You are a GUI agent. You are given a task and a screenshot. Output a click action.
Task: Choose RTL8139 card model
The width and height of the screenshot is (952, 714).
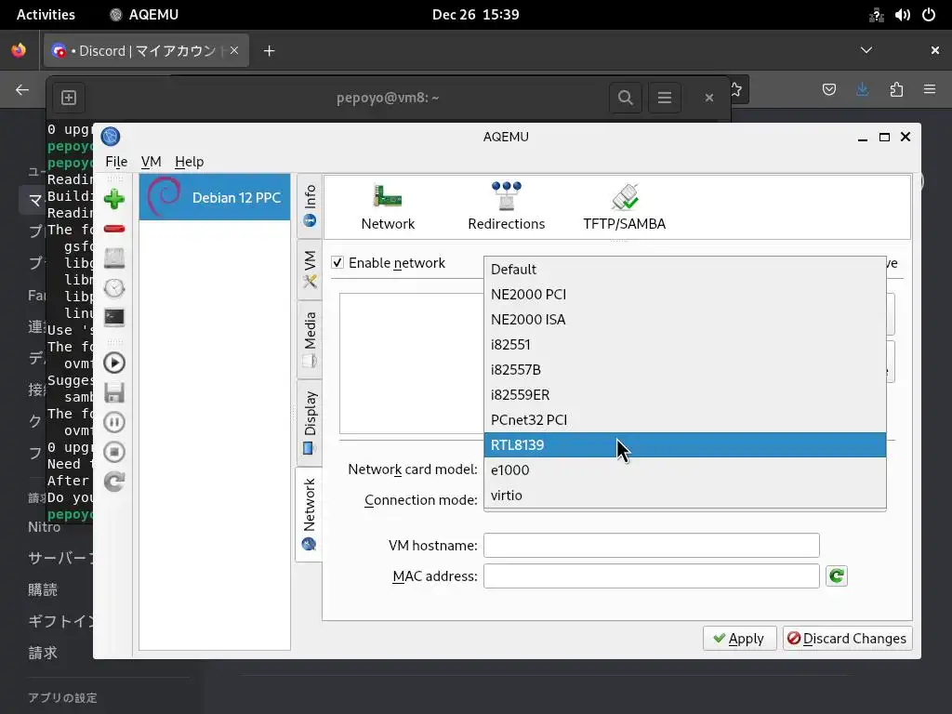[x=685, y=445]
